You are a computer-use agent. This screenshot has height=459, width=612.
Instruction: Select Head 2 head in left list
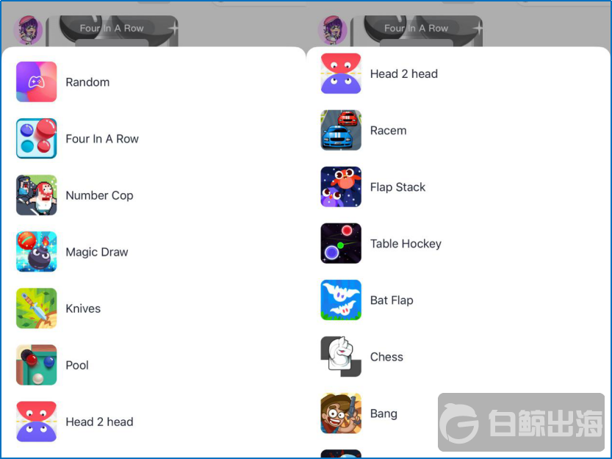[153, 422]
